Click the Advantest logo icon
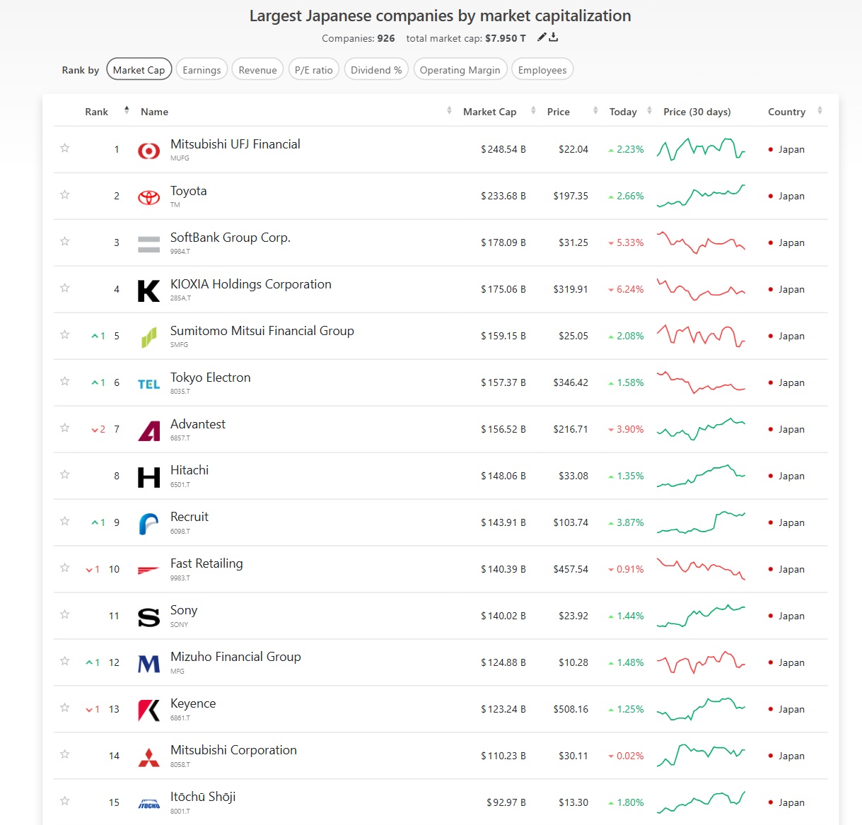862x825 pixels. 148,431
